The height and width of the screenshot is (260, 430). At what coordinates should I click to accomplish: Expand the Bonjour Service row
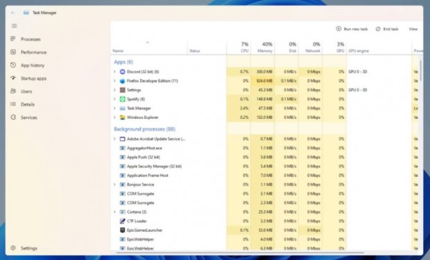pyautogui.click(x=114, y=185)
